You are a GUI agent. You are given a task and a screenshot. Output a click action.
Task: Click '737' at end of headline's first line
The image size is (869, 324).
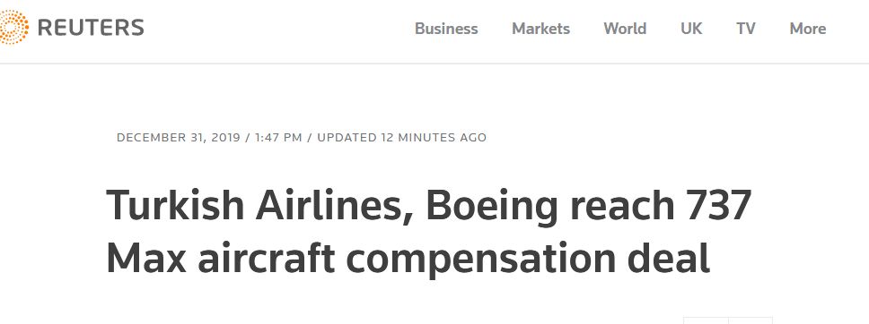[x=717, y=206]
